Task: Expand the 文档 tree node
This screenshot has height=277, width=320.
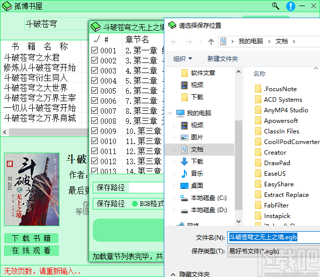Action: pos(174,150)
